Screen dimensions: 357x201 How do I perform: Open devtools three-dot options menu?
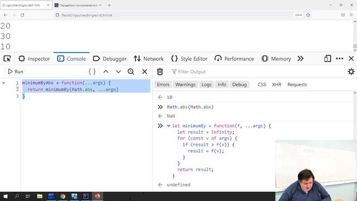[x=340, y=59]
